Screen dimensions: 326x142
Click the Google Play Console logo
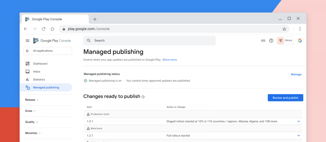[x=52, y=41]
